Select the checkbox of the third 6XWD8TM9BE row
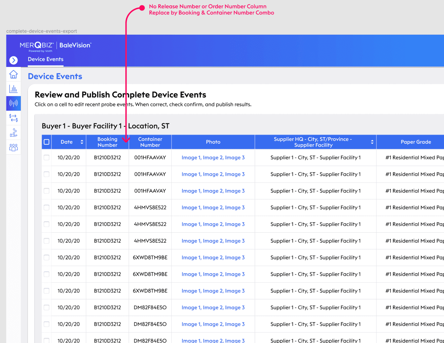This screenshot has height=343, width=444. tap(47, 291)
